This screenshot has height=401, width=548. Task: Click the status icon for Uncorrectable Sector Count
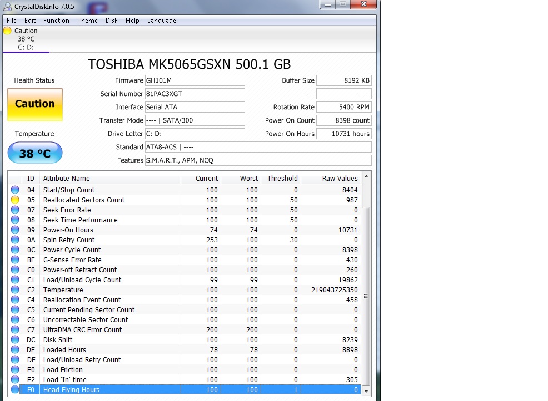pyautogui.click(x=15, y=320)
